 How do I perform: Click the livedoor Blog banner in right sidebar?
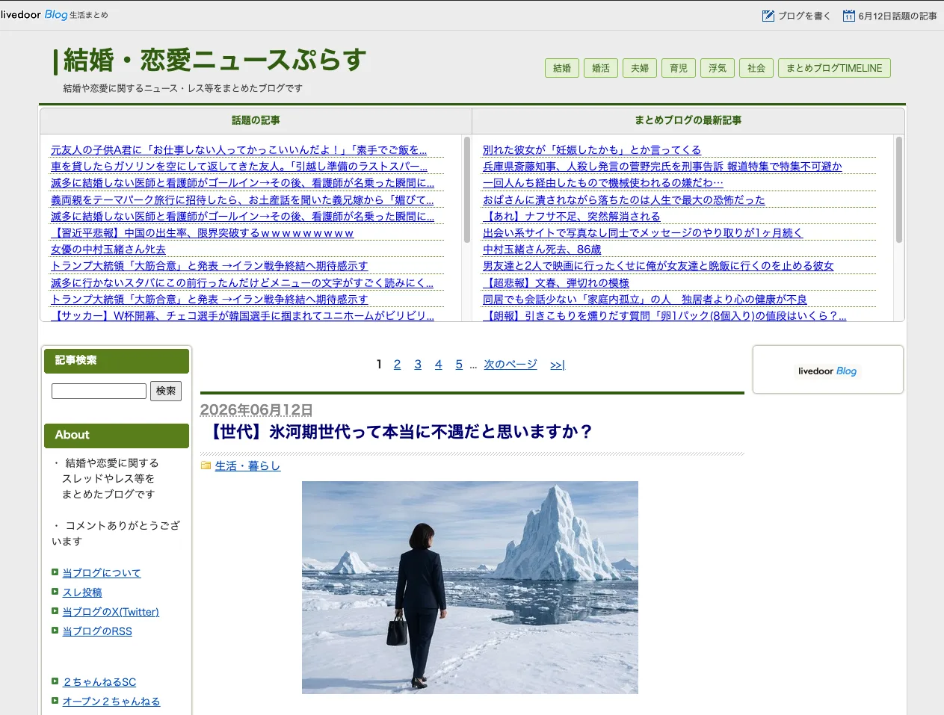(x=827, y=371)
